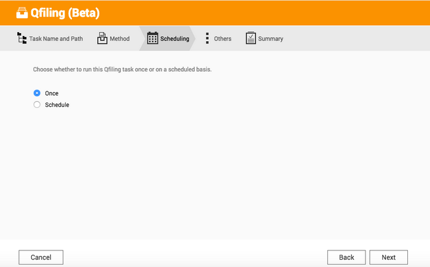Open the Summary step label
Image resolution: width=430 pixels, height=267 pixels.
(271, 39)
